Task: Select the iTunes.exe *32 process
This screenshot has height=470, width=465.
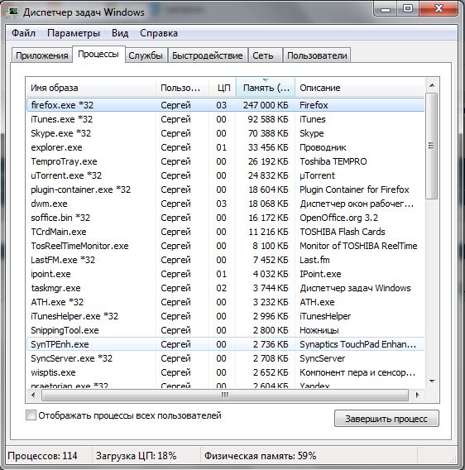Action: coord(225,119)
